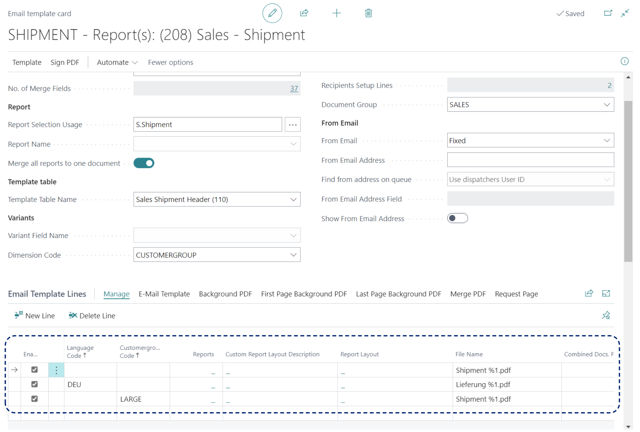Click the collapse page arrows icon
The width and height of the screenshot is (640, 432).
tap(625, 13)
